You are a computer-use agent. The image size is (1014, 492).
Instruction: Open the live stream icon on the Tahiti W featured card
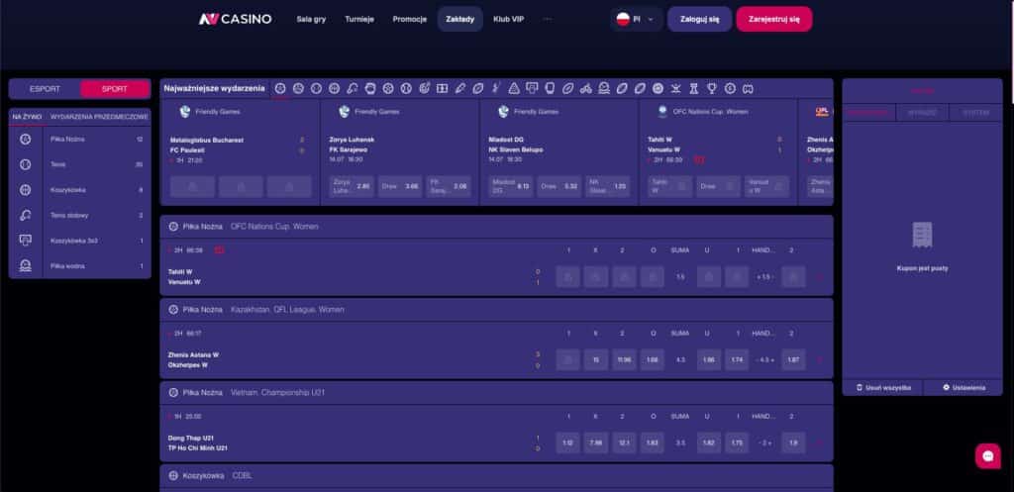[x=699, y=159]
